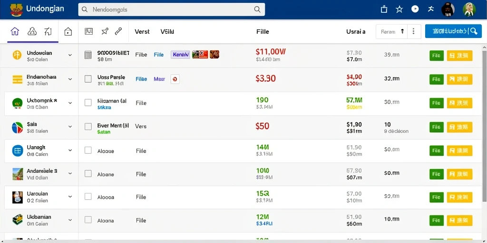Toggle the striped checkbox in first row
Image resolution: width=487 pixels, height=243 pixels.
click(88, 55)
